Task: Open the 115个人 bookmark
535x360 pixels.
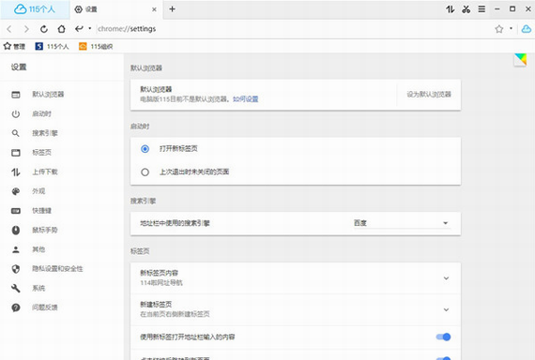Action: pos(52,46)
